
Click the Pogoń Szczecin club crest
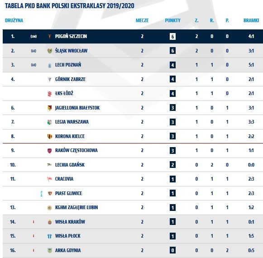tap(50, 36)
